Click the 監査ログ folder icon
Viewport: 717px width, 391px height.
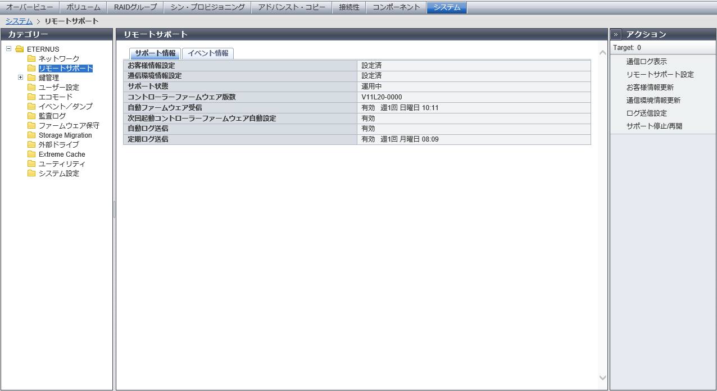click(x=31, y=116)
